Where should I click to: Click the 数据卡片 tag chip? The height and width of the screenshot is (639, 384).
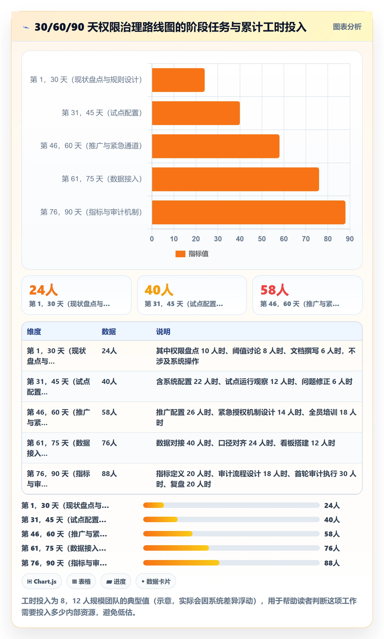pos(156,581)
